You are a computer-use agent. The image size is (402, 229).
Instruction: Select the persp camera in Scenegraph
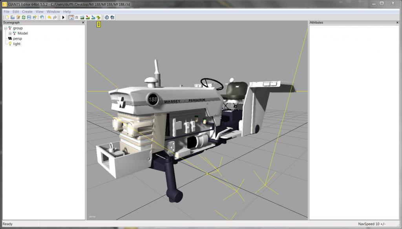17,39
